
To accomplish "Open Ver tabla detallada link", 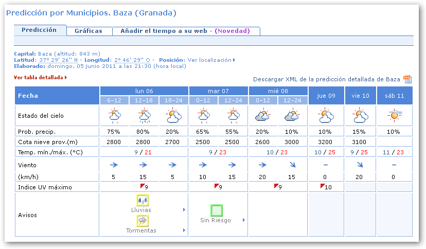I will point(40,77).
